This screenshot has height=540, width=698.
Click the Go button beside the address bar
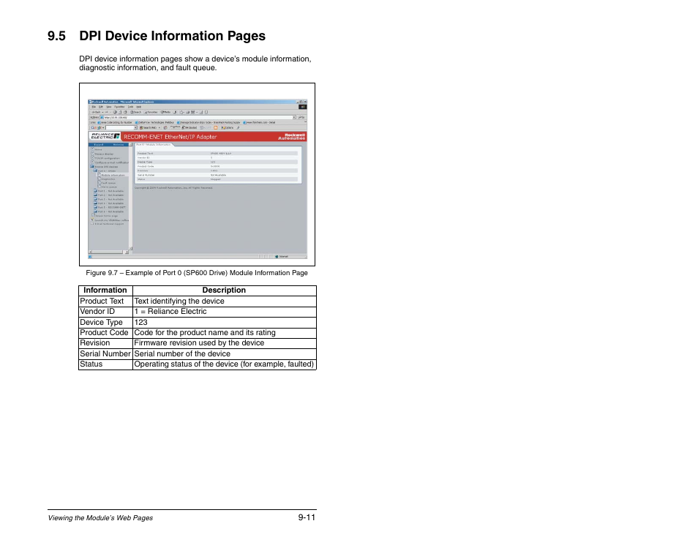[301, 117]
